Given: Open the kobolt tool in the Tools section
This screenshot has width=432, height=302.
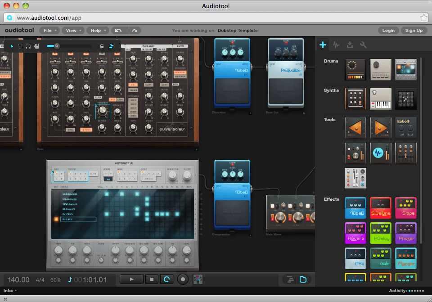Looking at the screenshot, I should tap(405, 127).
